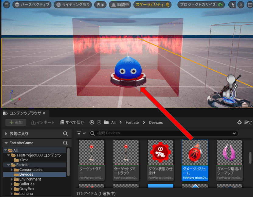The height and width of the screenshot is (197, 253).
Task: Expand the toolbar overflow chevron
Action: 241,5
